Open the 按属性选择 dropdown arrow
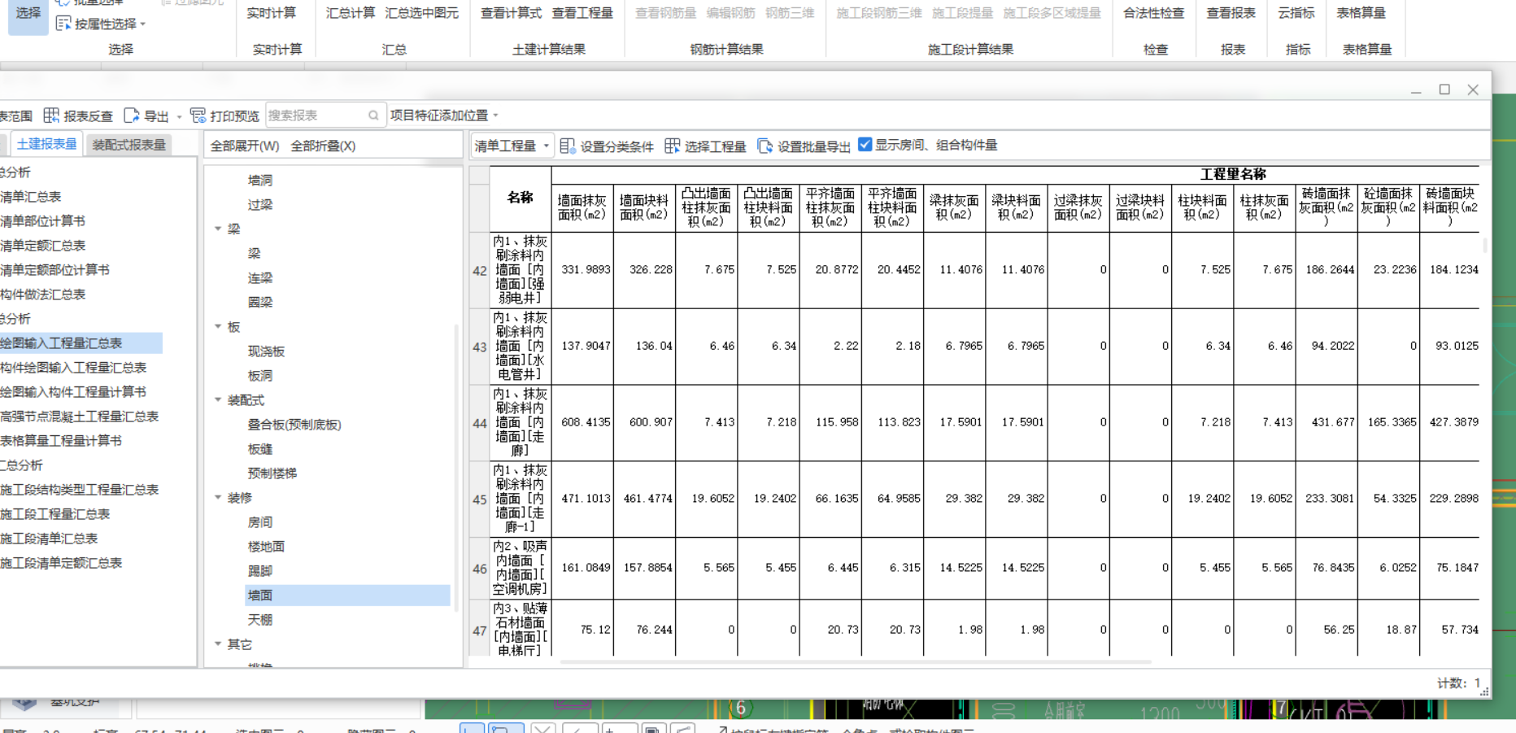Image resolution: width=1516 pixels, height=733 pixels. [143, 24]
